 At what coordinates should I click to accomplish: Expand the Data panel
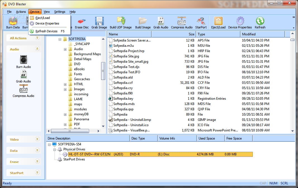(x=37, y=150)
